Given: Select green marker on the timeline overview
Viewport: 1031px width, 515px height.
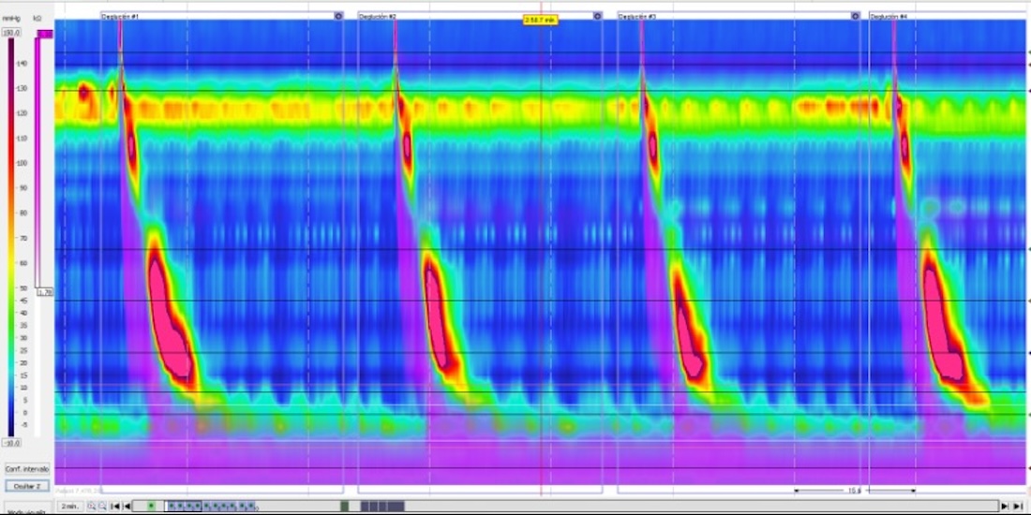Looking at the screenshot, I should coord(151,506).
